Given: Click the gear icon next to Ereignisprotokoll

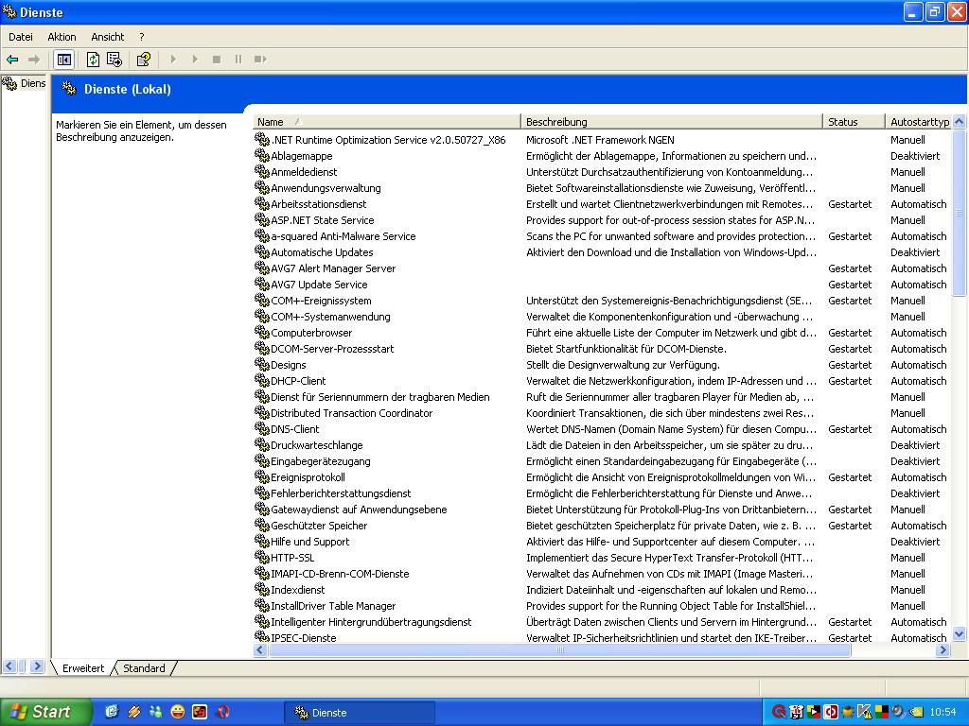Looking at the screenshot, I should [x=262, y=476].
